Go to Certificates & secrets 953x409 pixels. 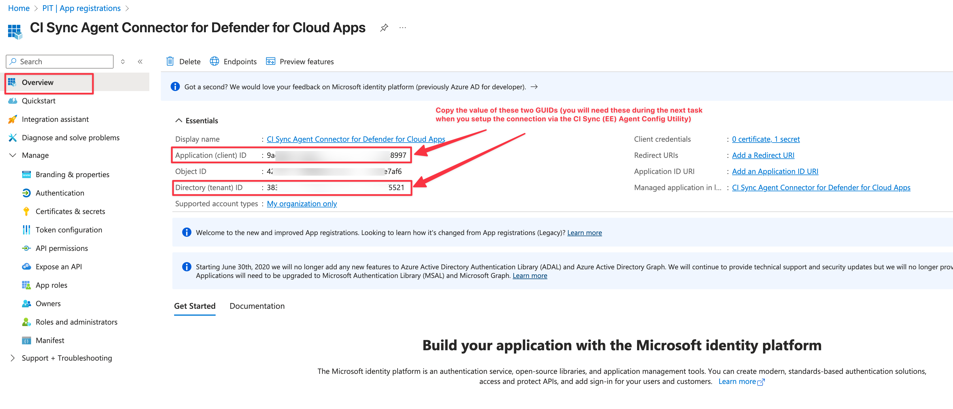70,211
